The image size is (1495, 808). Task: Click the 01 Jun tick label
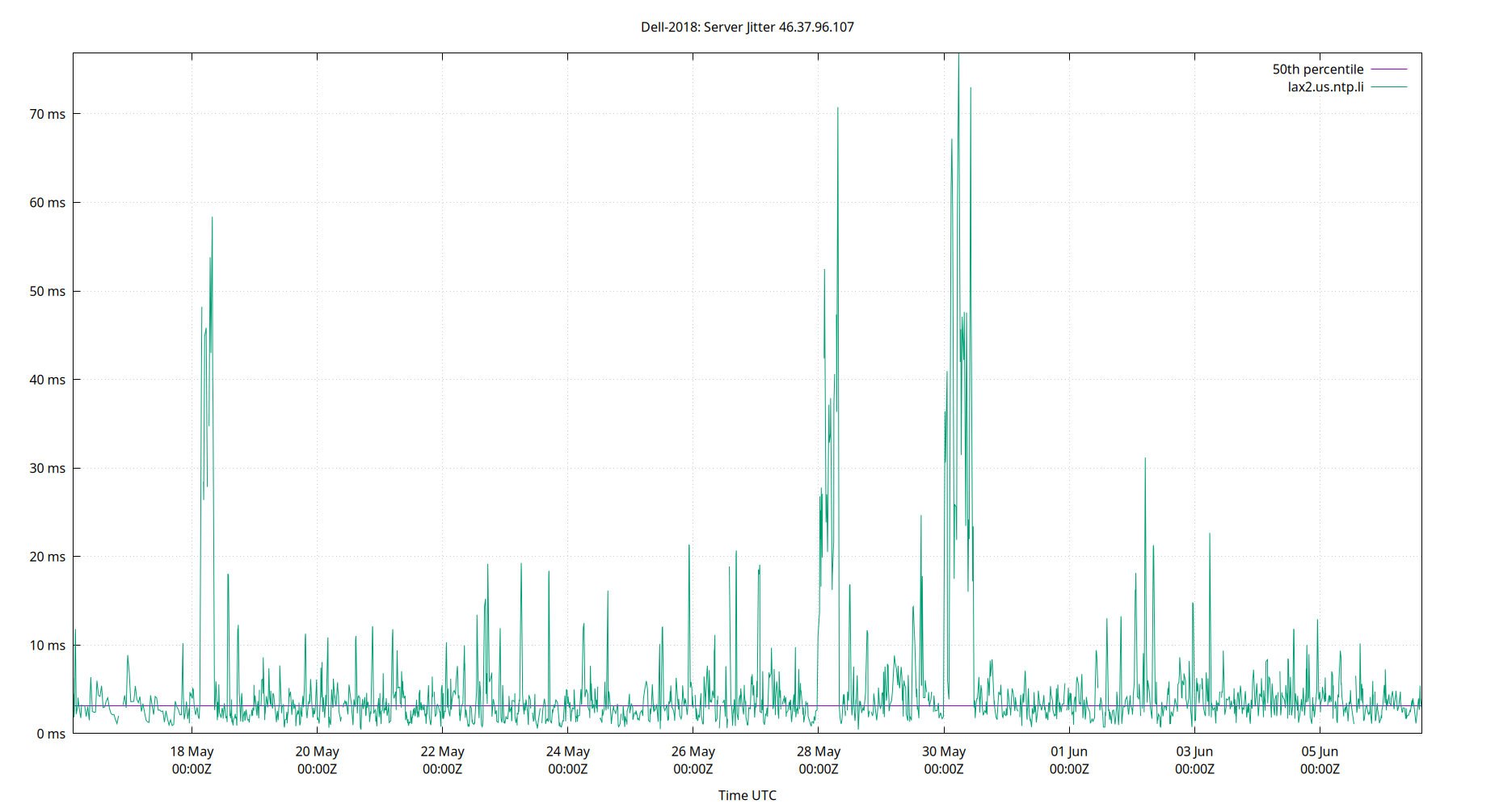click(x=1070, y=751)
